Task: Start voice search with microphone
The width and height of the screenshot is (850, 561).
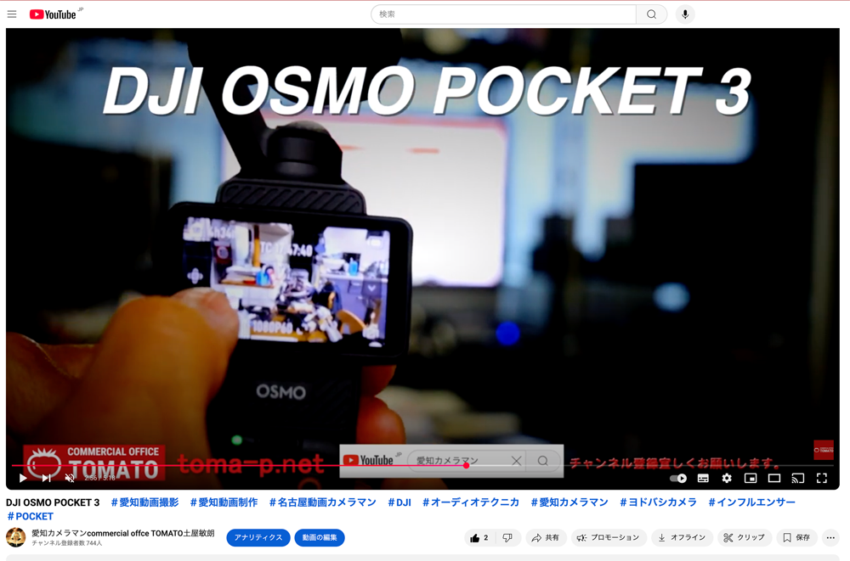Action: click(x=685, y=14)
